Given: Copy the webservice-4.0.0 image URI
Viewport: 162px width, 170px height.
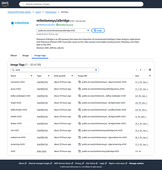Looking at the screenshot, I should [80, 137].
